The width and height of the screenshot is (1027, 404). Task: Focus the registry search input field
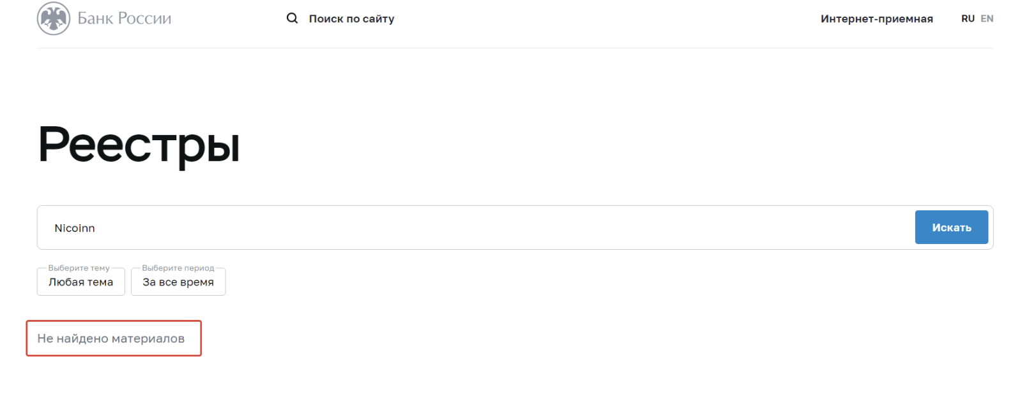476,227
